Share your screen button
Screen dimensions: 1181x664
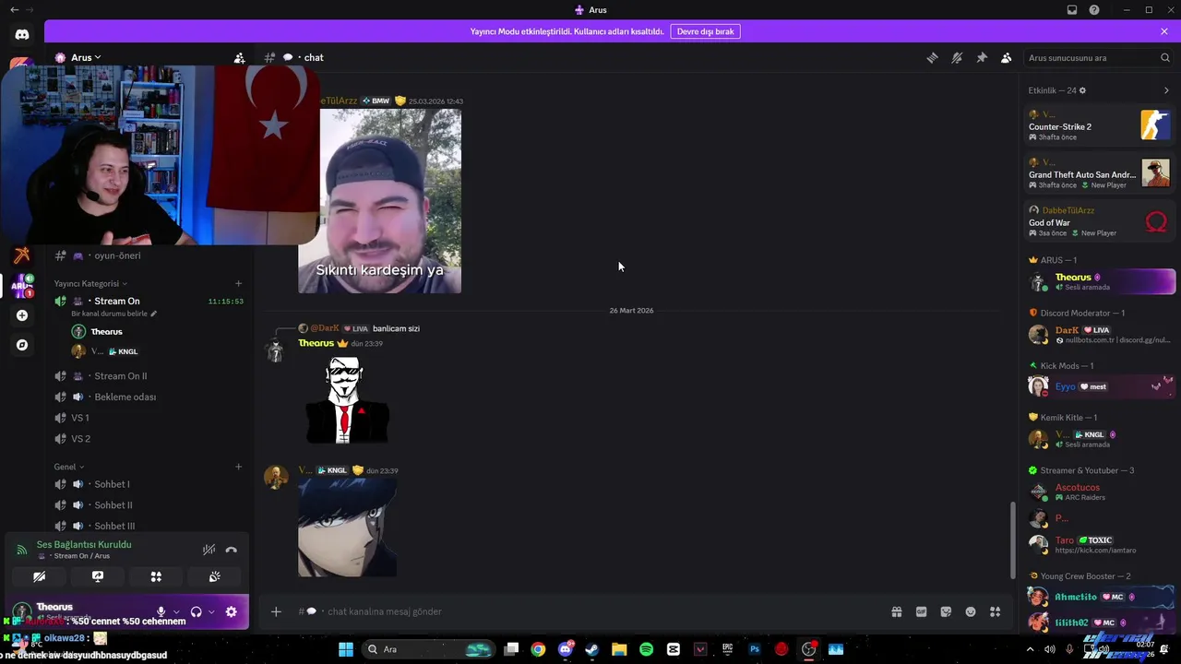[98, 576]
